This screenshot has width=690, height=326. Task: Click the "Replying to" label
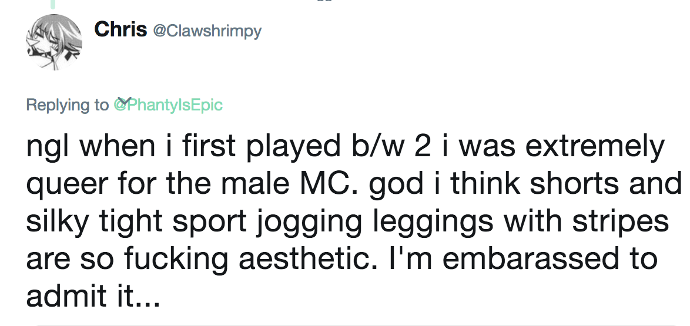coord(68,105)
